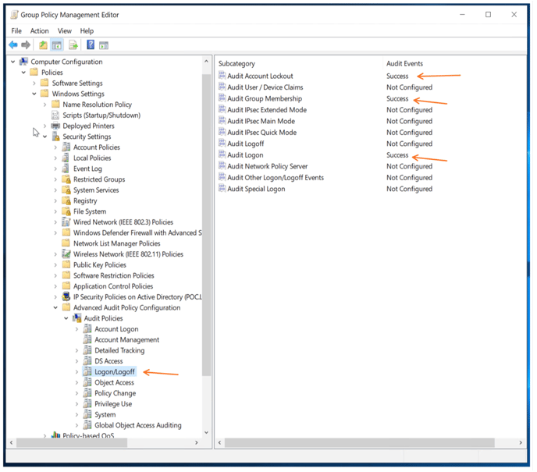Viewport: 537px width, 472px height.
Task: Click the Up one level folder icon
Action: click(43, 45)
